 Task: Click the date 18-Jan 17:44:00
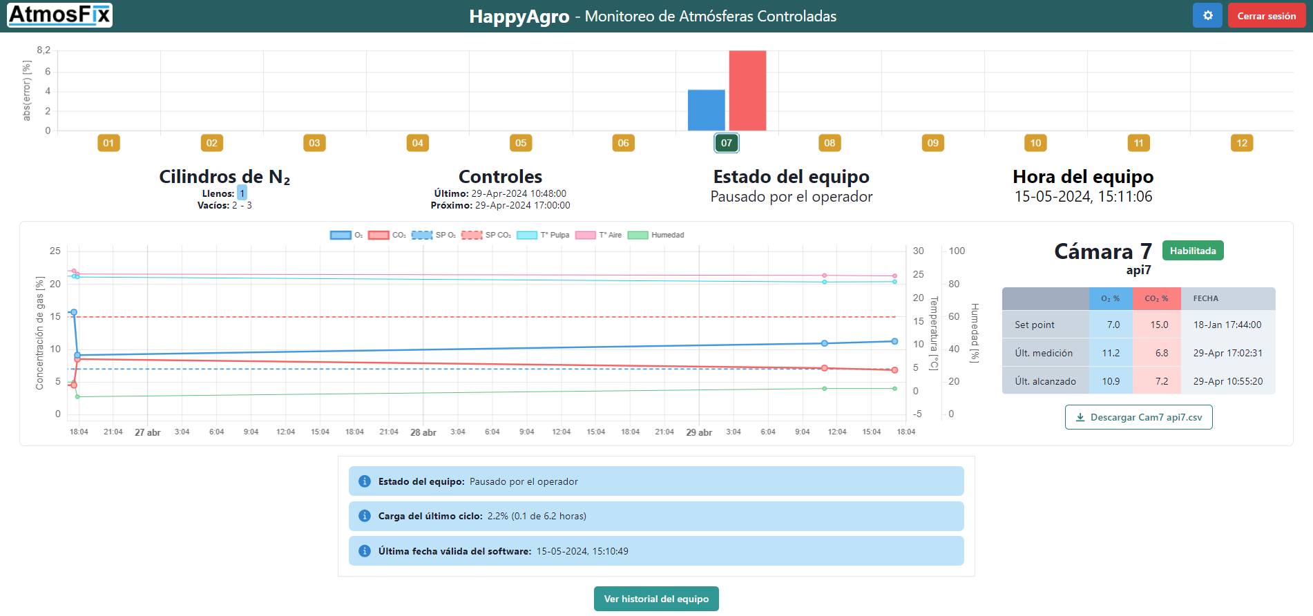[1227, 325]
